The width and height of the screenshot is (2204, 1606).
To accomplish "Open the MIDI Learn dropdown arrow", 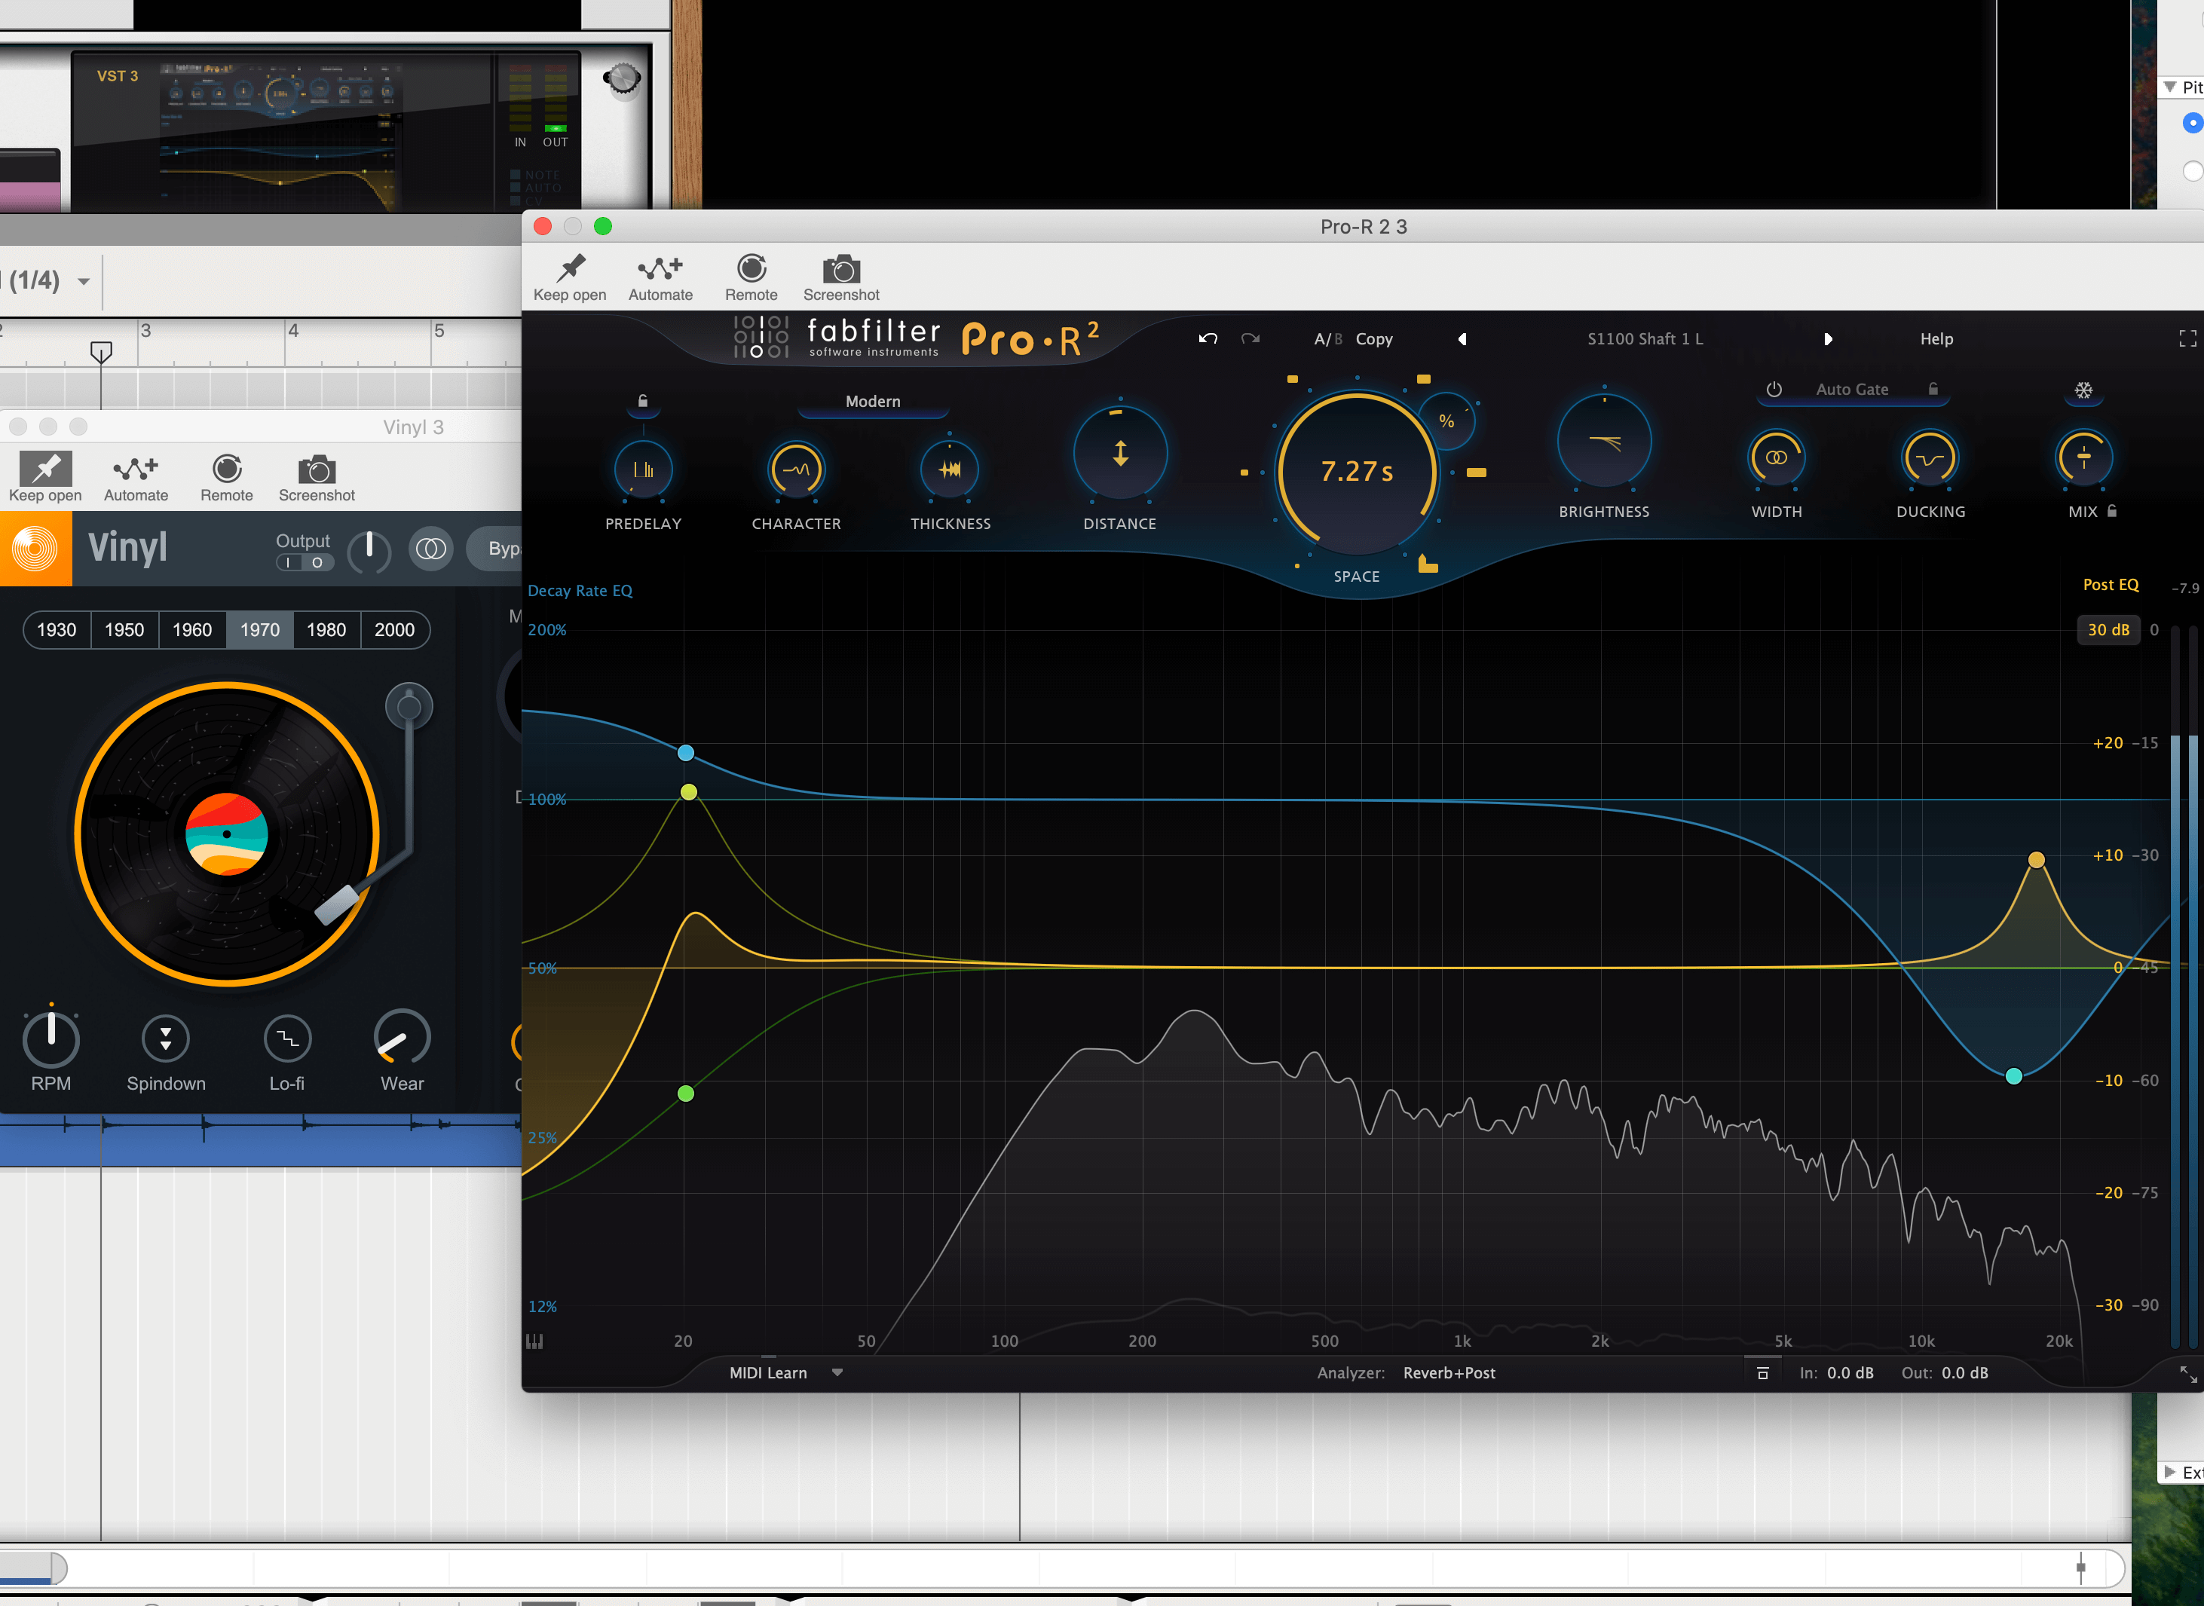I will 837,1372.
